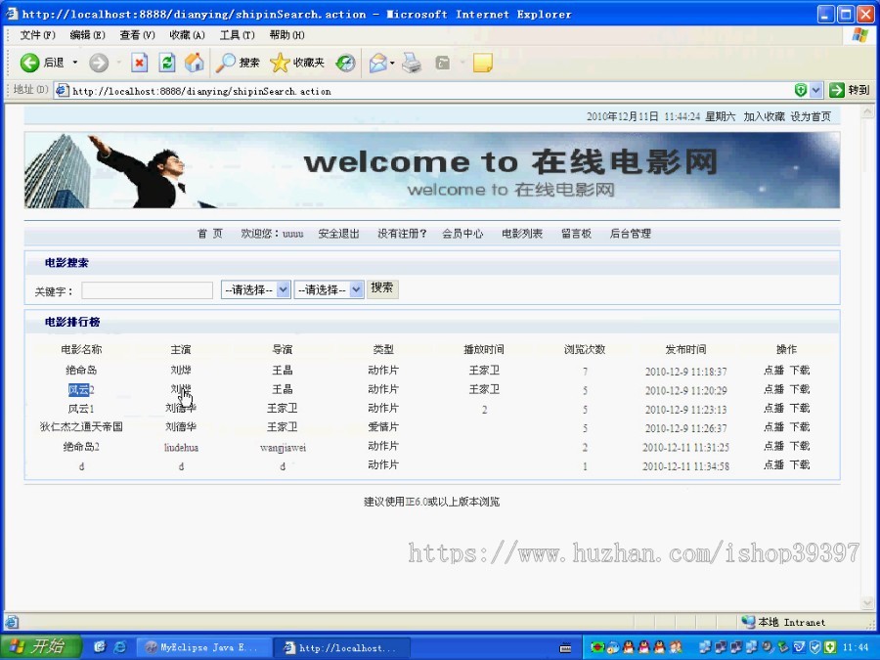Click 安全退出 to log out
880x660 pixels.
coord(338,234)
